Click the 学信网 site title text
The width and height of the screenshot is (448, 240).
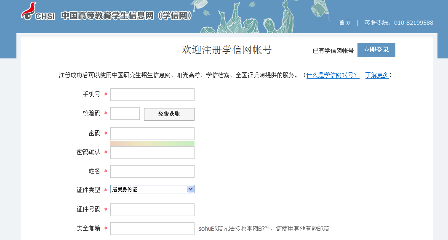click(126, 16)
